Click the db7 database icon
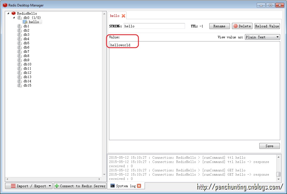 (19, 51)
